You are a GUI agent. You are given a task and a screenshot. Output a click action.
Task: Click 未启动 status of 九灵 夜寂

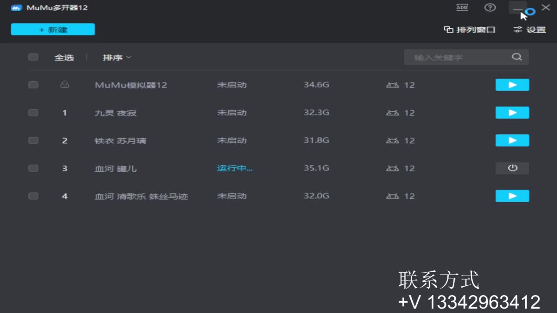click(232, 113)
